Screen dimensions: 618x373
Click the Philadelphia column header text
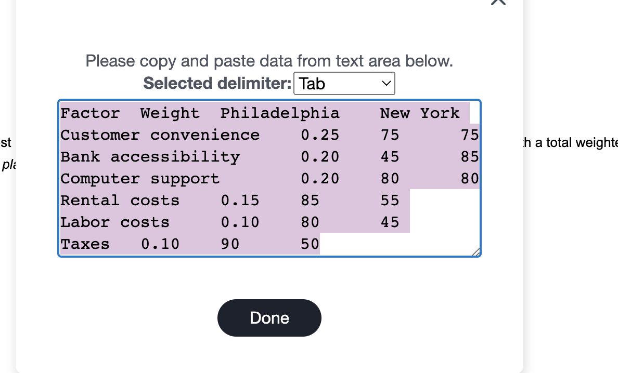(280, 113)
